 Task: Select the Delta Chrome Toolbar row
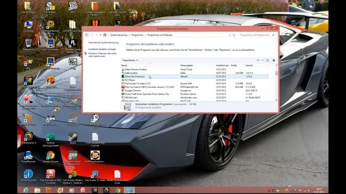coord(195,70)
